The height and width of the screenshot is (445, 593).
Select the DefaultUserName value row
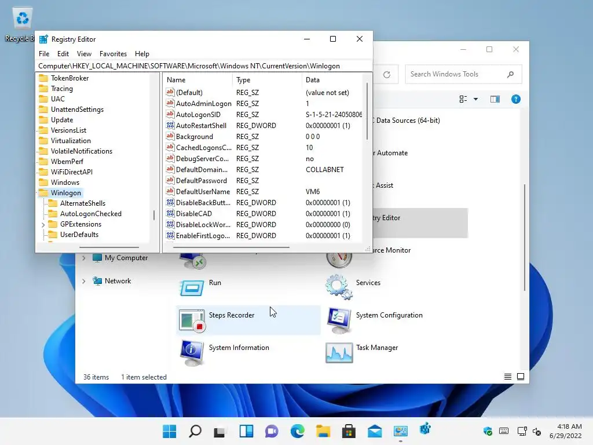(263, 192)
